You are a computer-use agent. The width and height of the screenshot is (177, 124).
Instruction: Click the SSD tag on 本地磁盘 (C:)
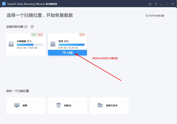pos(40,35)
